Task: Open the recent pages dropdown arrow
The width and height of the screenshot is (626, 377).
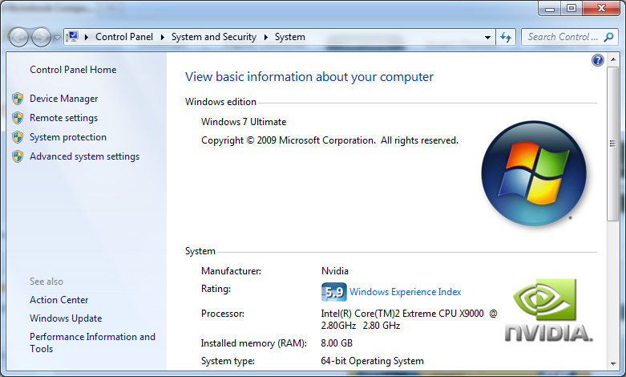Action: 57,38
